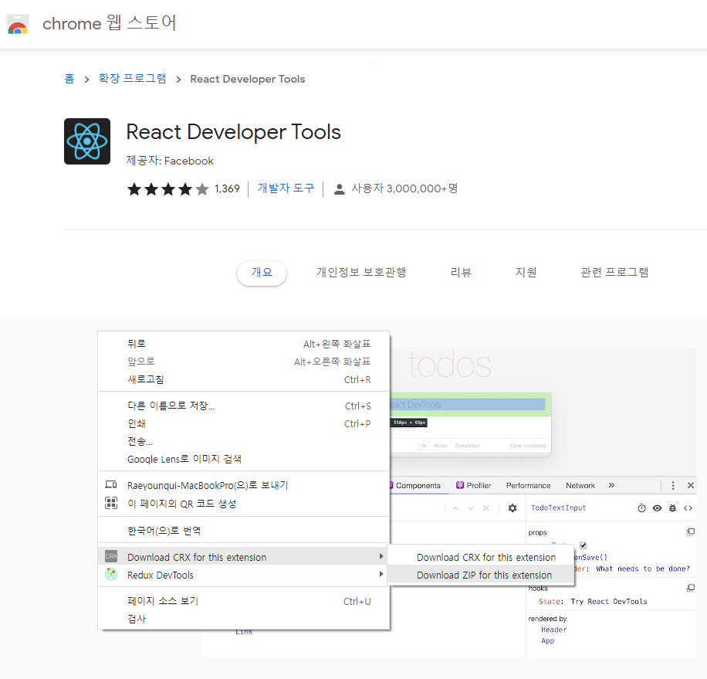Click the Header link under rendered by
This screenshot has height=679, width=707.
(x=553, y=630)
